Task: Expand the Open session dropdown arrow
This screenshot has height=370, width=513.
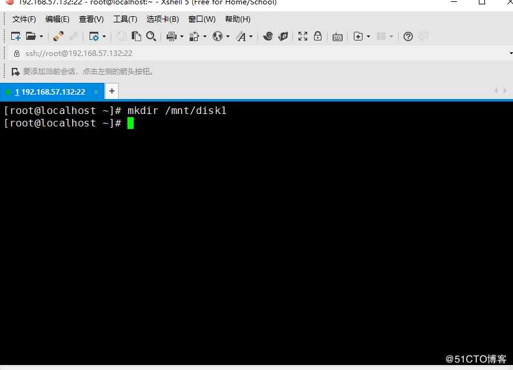Action: [42, 36]
